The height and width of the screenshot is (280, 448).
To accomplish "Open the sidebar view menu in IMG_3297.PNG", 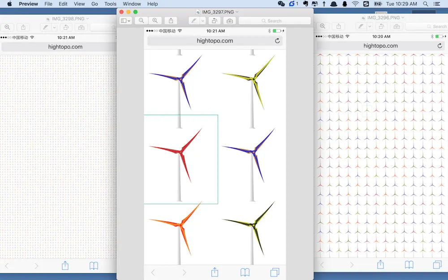I will [125, 21].
